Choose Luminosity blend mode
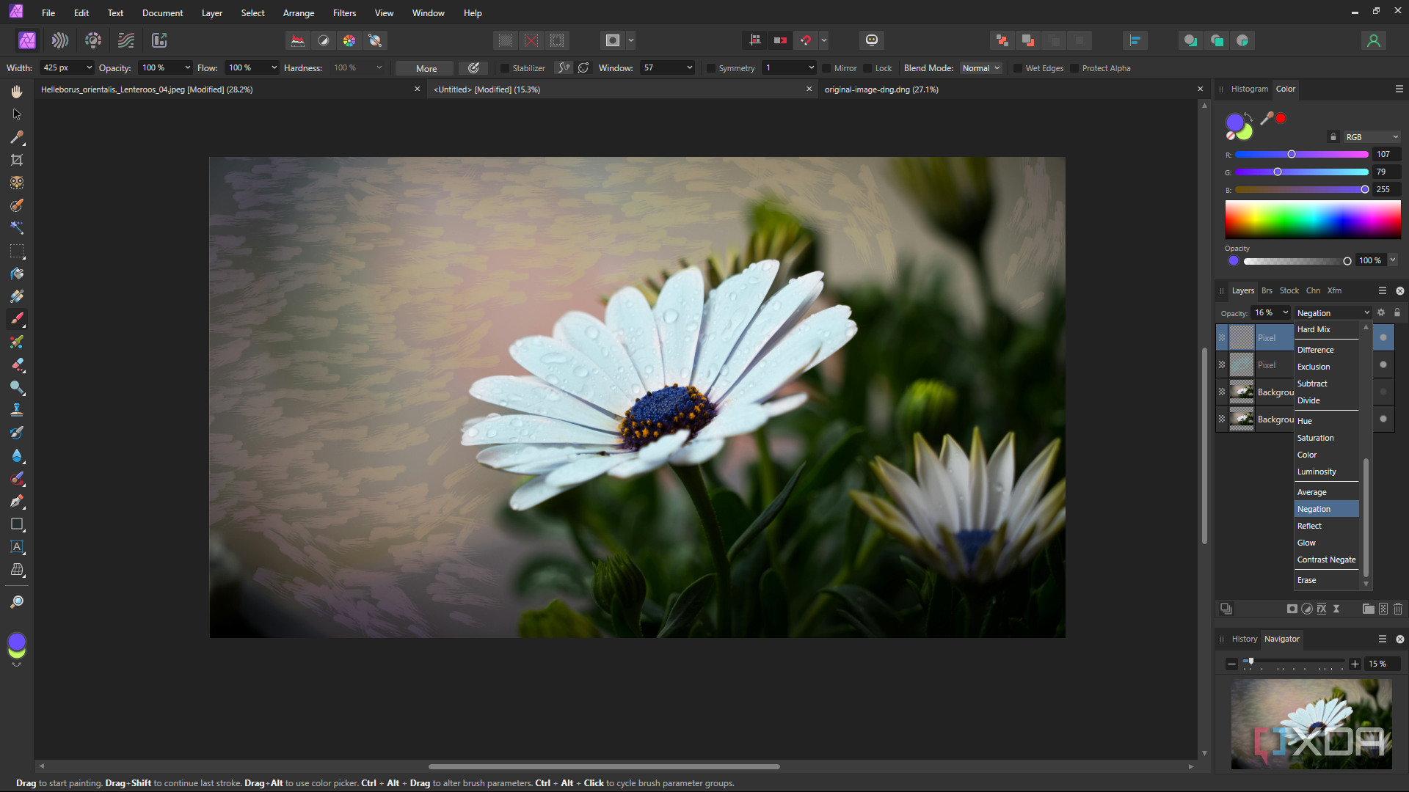 click(1326, 472)
